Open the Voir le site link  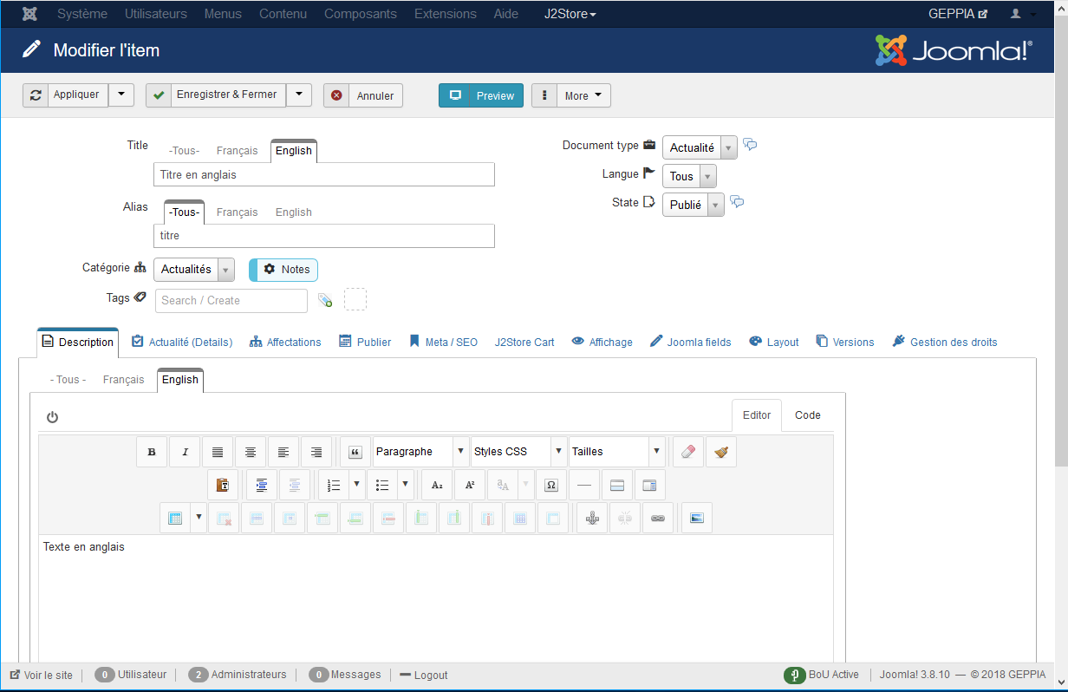tap(42, 675)
